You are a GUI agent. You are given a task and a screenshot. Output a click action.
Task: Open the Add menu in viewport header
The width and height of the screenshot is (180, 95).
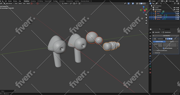[24, 3]
